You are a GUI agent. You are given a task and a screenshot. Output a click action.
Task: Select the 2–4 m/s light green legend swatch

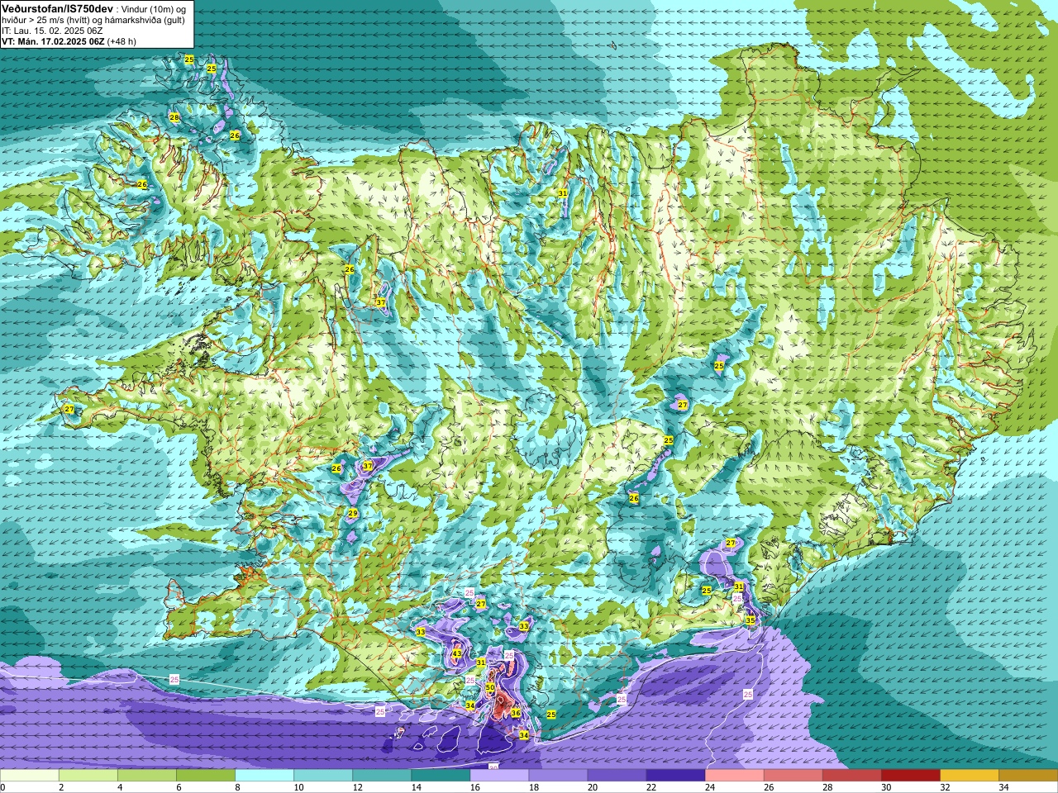(x=88, y=776)
